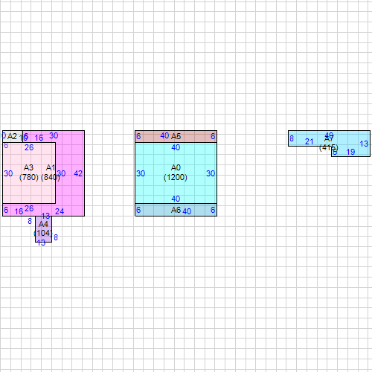Click the 24 dimension label on A1
This screenshot has width=372, height=372.
pos(60,211)
